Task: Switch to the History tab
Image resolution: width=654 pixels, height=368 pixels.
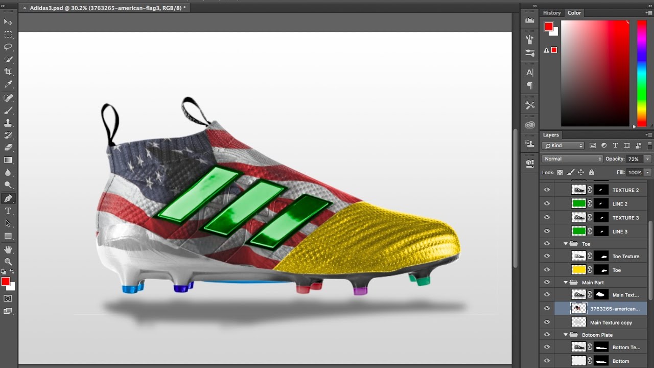Action: coord(552,13)
